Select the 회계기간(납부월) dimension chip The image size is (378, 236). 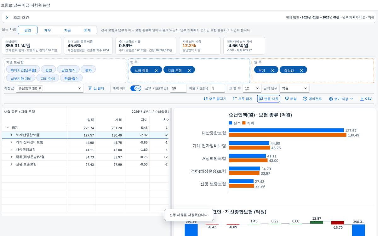click(x=23, y=70)
